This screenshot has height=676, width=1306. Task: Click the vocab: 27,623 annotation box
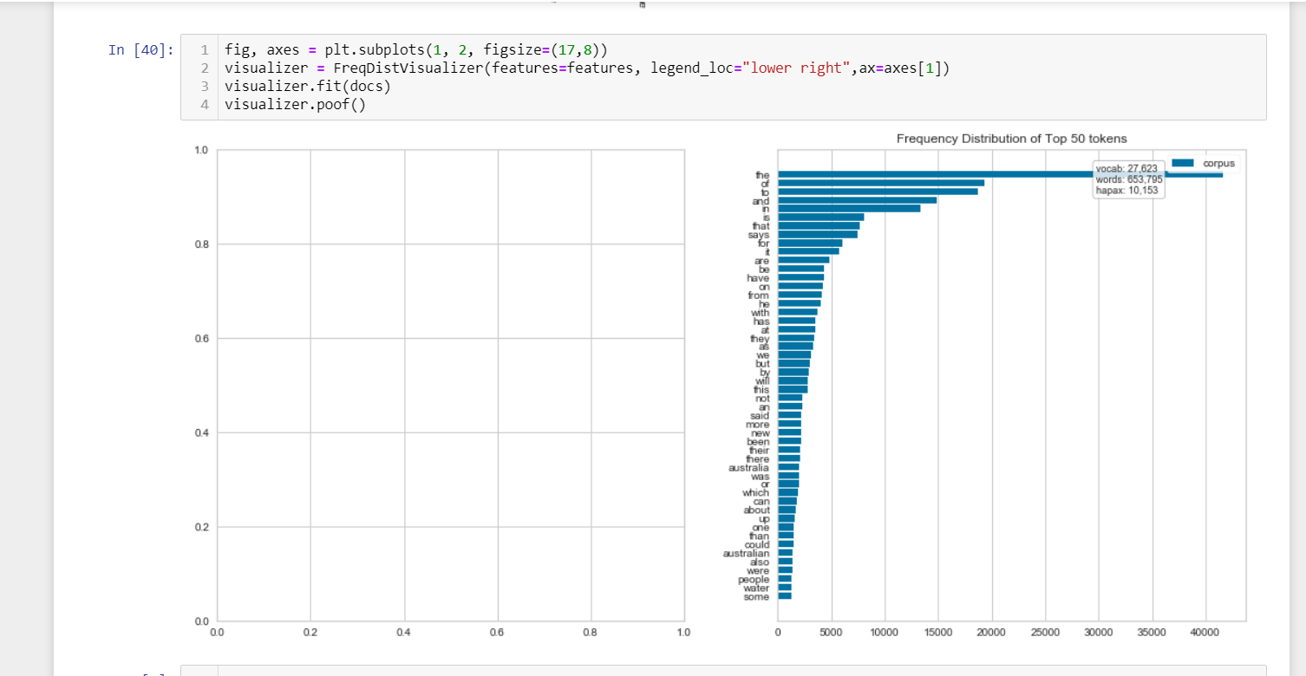point(1127,178)
